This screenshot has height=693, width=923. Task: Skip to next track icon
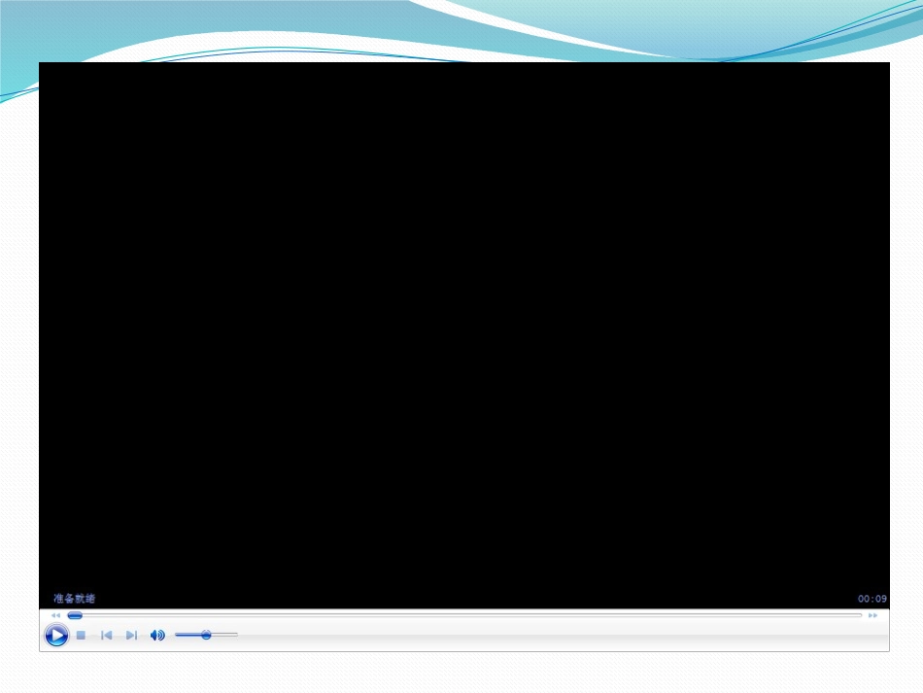tap(131, 636)
